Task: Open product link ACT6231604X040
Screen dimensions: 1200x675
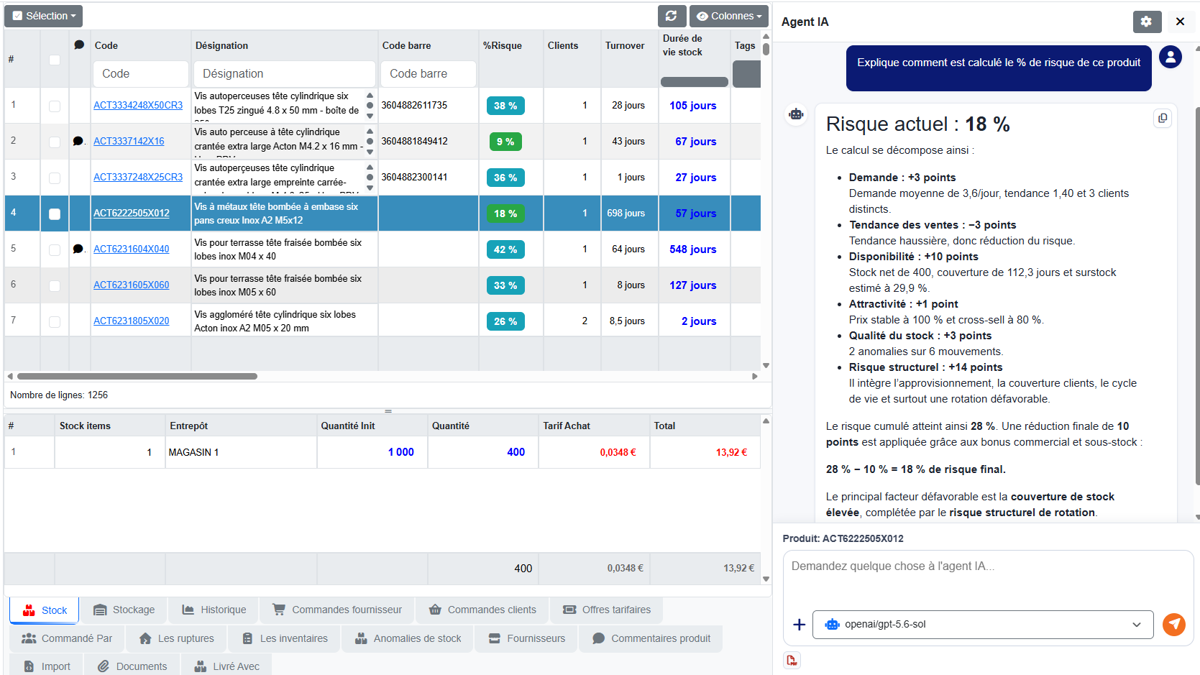Action: (132, 249)
